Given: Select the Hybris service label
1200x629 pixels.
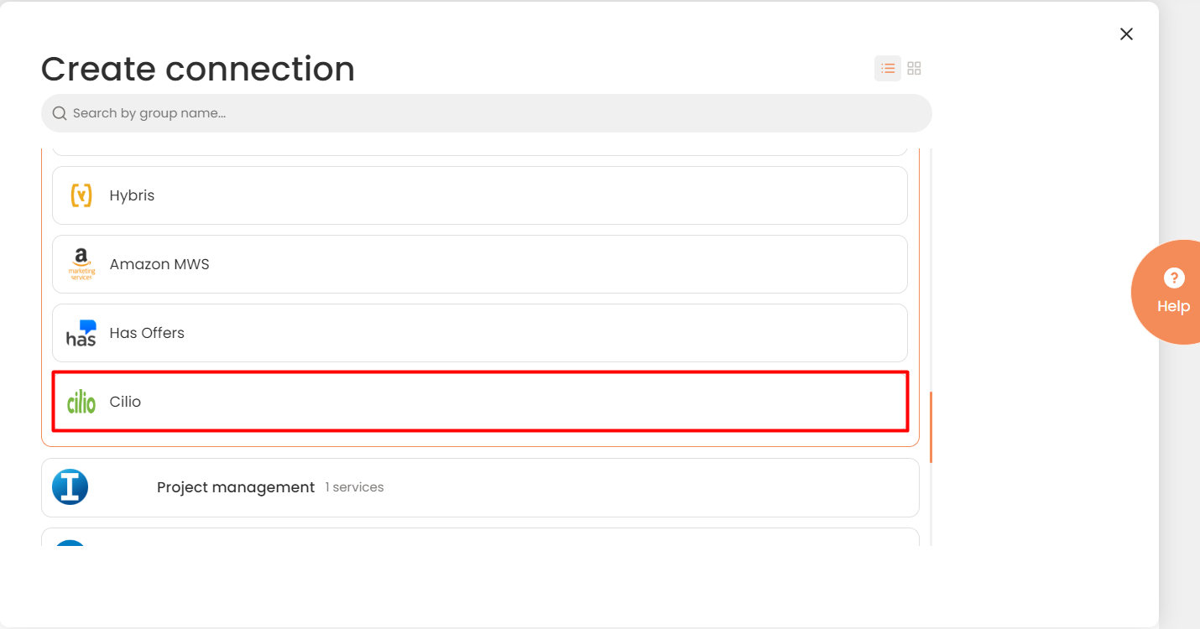Looking at the screenshot, I should 132,195.
